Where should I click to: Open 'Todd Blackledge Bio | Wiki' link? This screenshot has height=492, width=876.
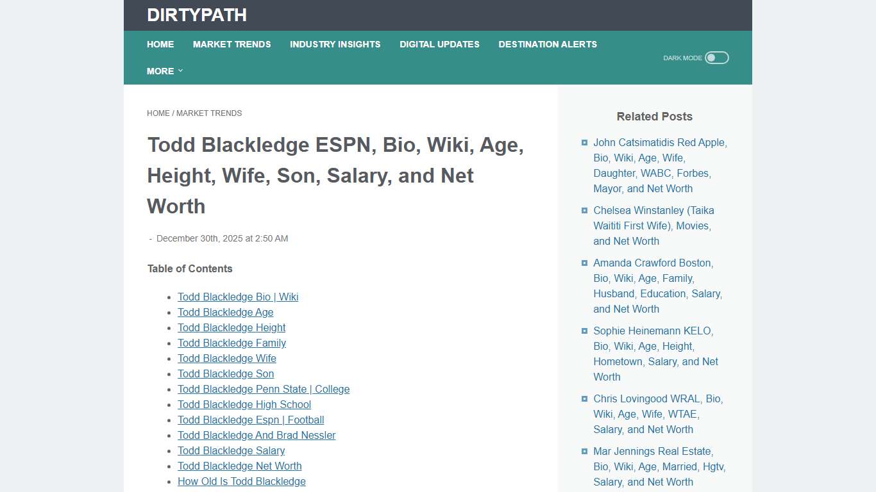(x=238, y=297)
